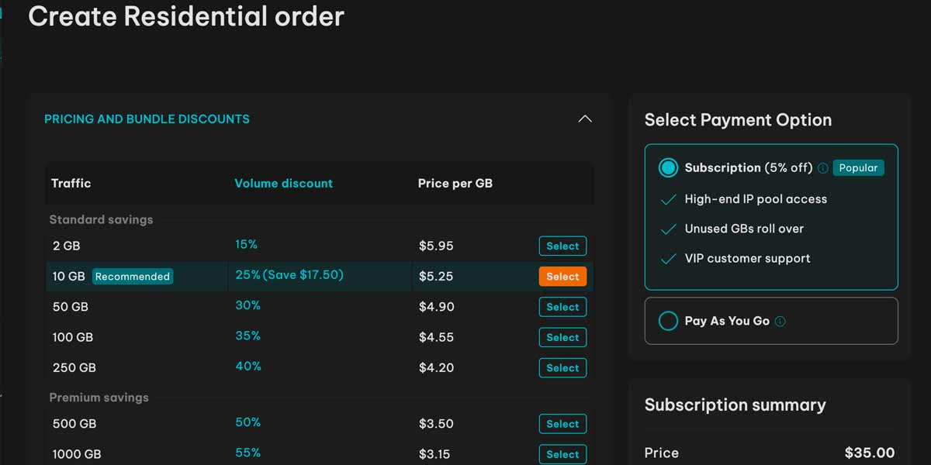
Task: Collapse the Pricing and Bundle Discounts section
Action: pos(585,119)
